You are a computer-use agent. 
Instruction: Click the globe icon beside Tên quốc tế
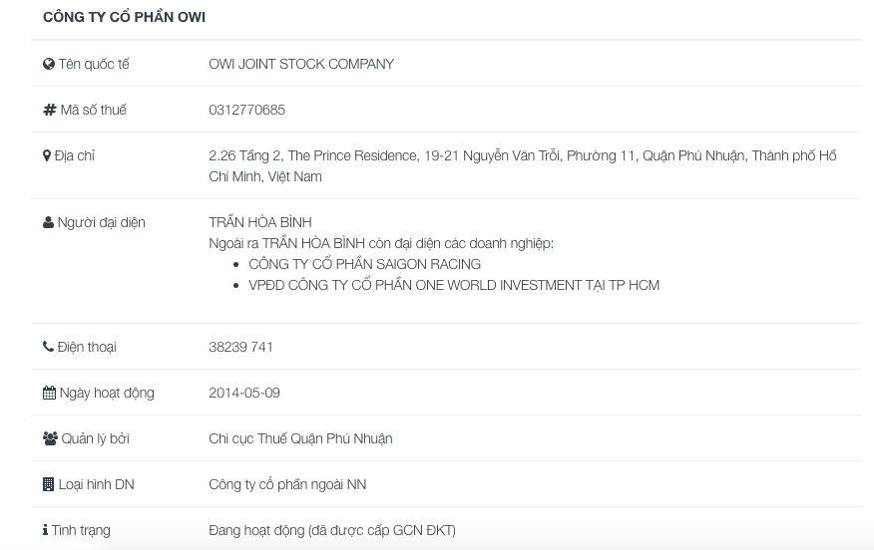pyautogui.click(x=48, y=64)
